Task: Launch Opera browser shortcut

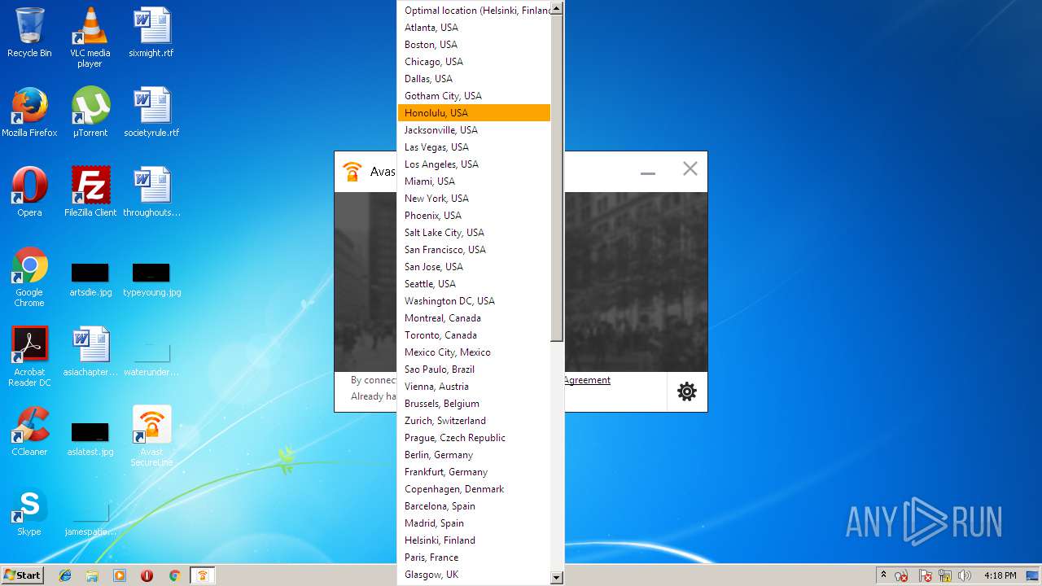Action: (x=29, y=192)
